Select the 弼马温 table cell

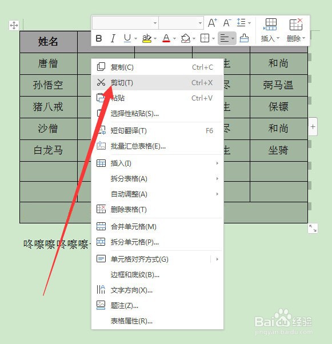coord(278,85)
